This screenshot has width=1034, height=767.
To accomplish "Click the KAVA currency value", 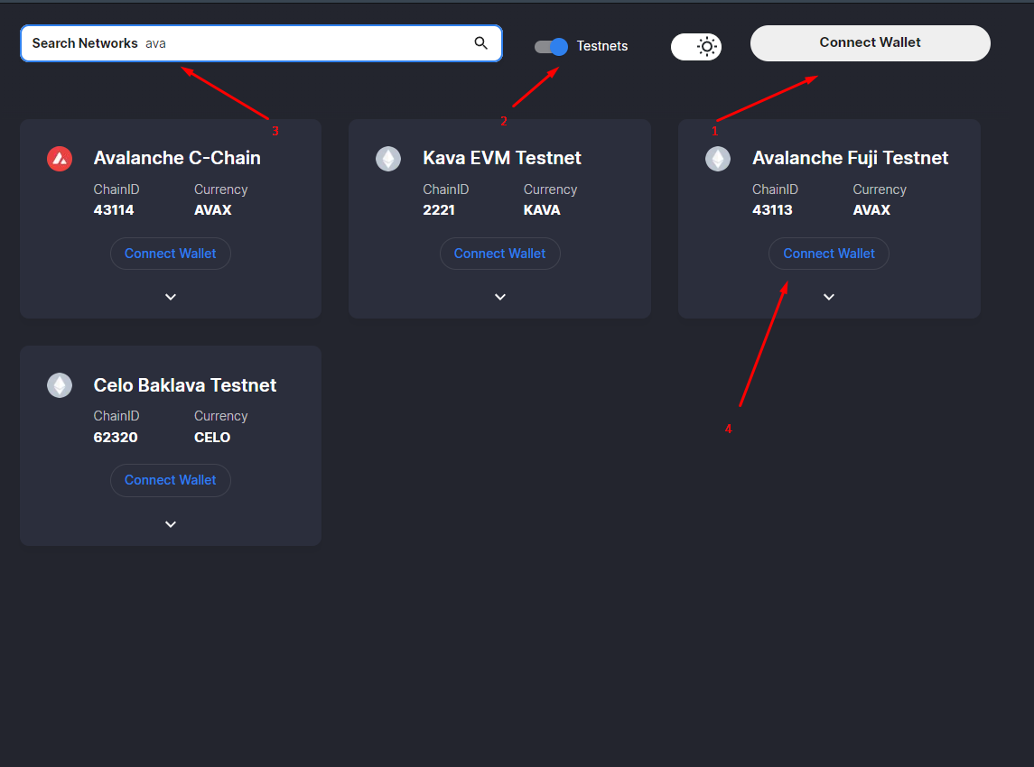I will click(542, 210).
